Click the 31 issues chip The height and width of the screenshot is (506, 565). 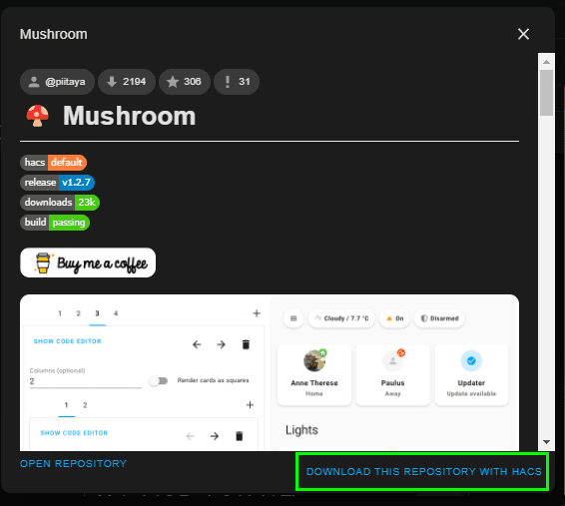point(237,82)
